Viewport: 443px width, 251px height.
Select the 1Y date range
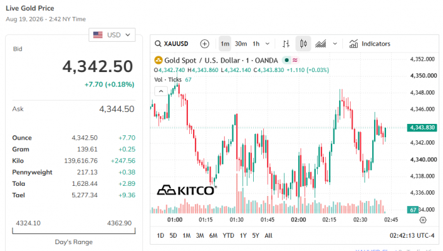click(243, 235)
